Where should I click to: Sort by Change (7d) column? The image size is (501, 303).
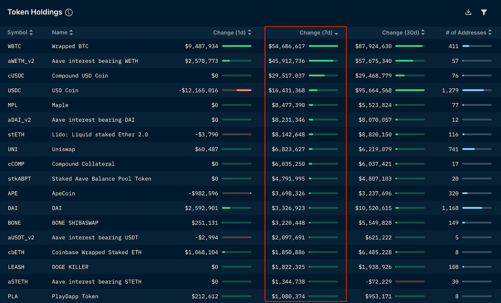coord(319,33)
